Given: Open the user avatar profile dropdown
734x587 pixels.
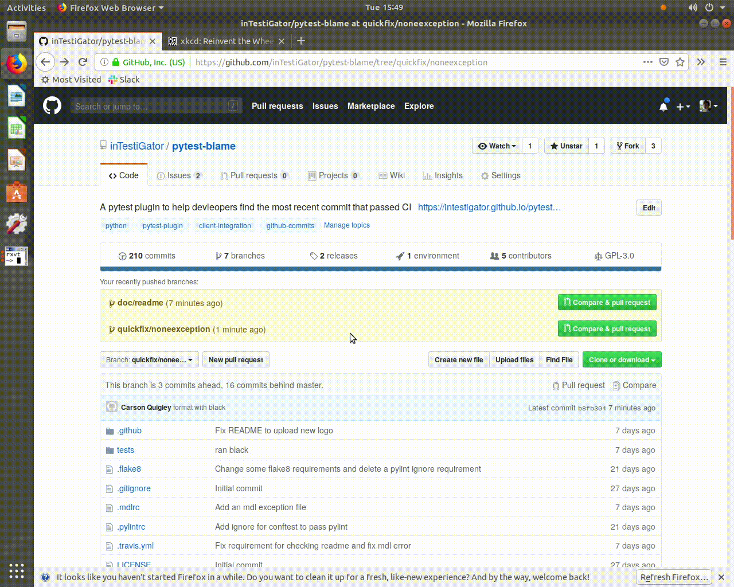Looking at the screenshot, I should click(709, 106).
